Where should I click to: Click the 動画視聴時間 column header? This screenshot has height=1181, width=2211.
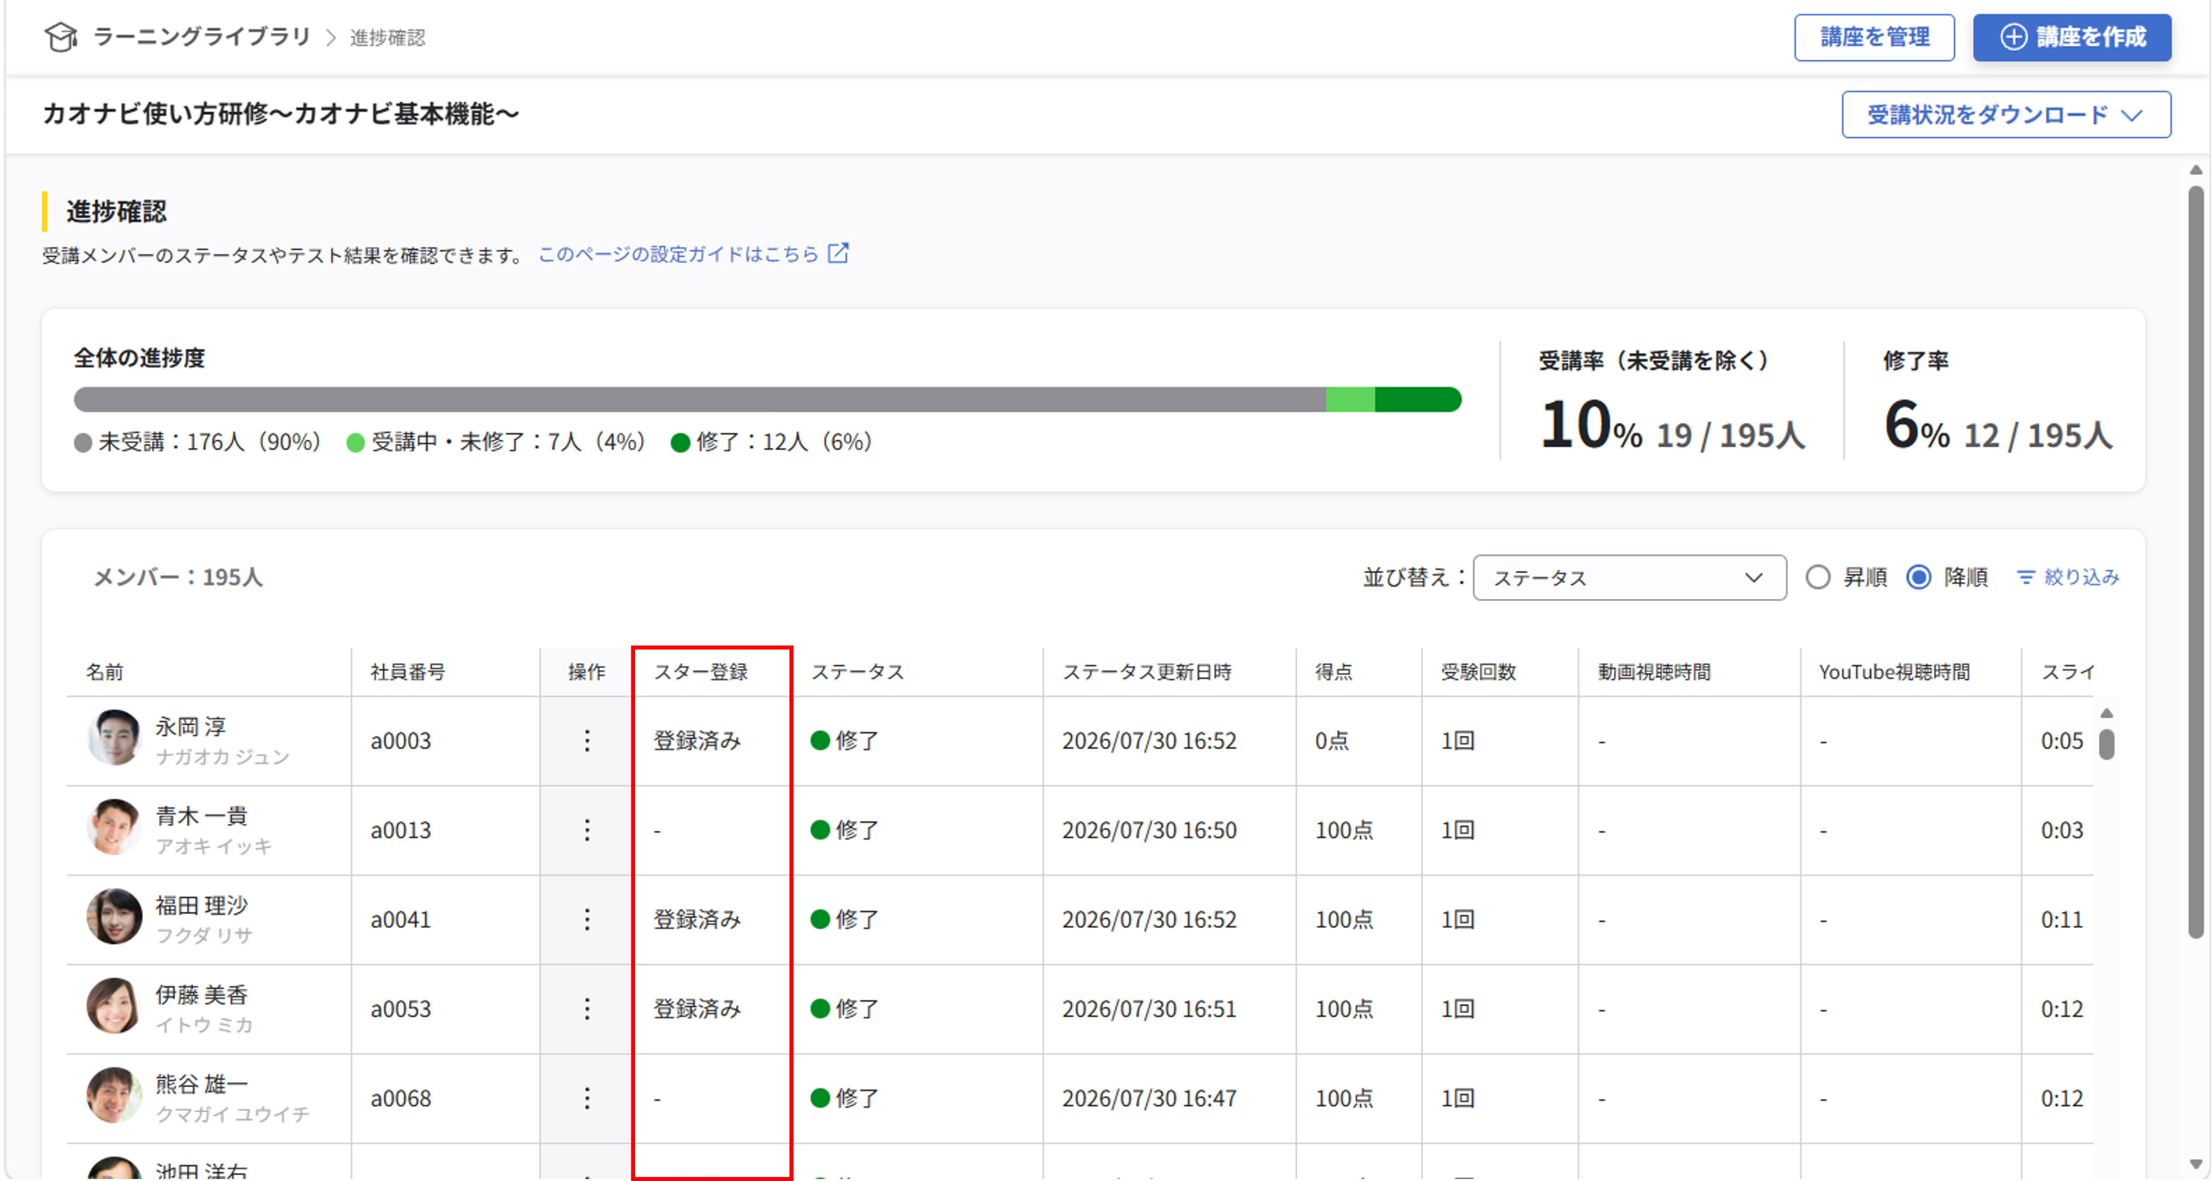click(1654, 672)
